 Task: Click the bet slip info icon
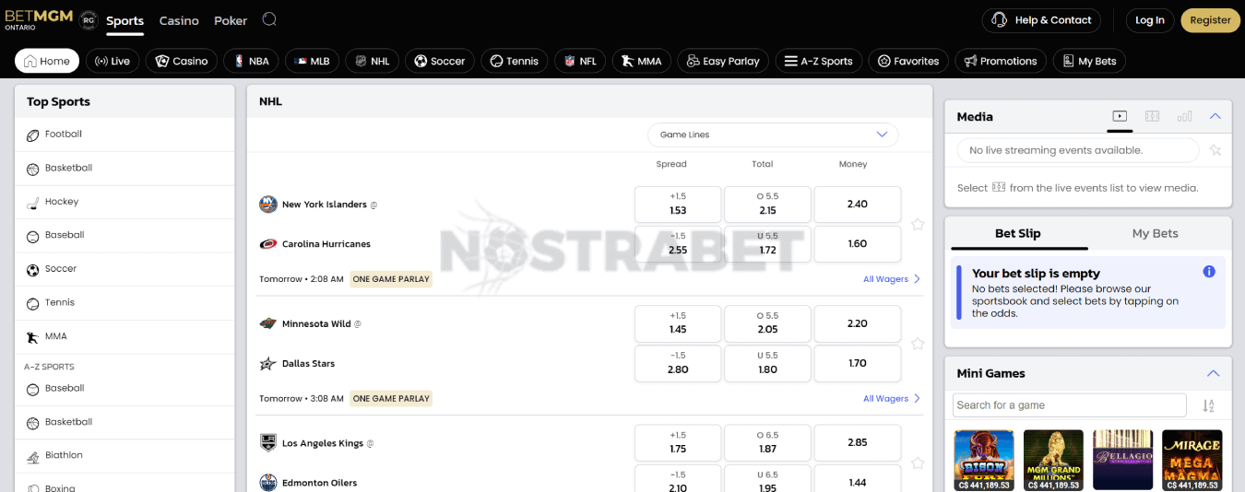click(x=1209, y=272)
